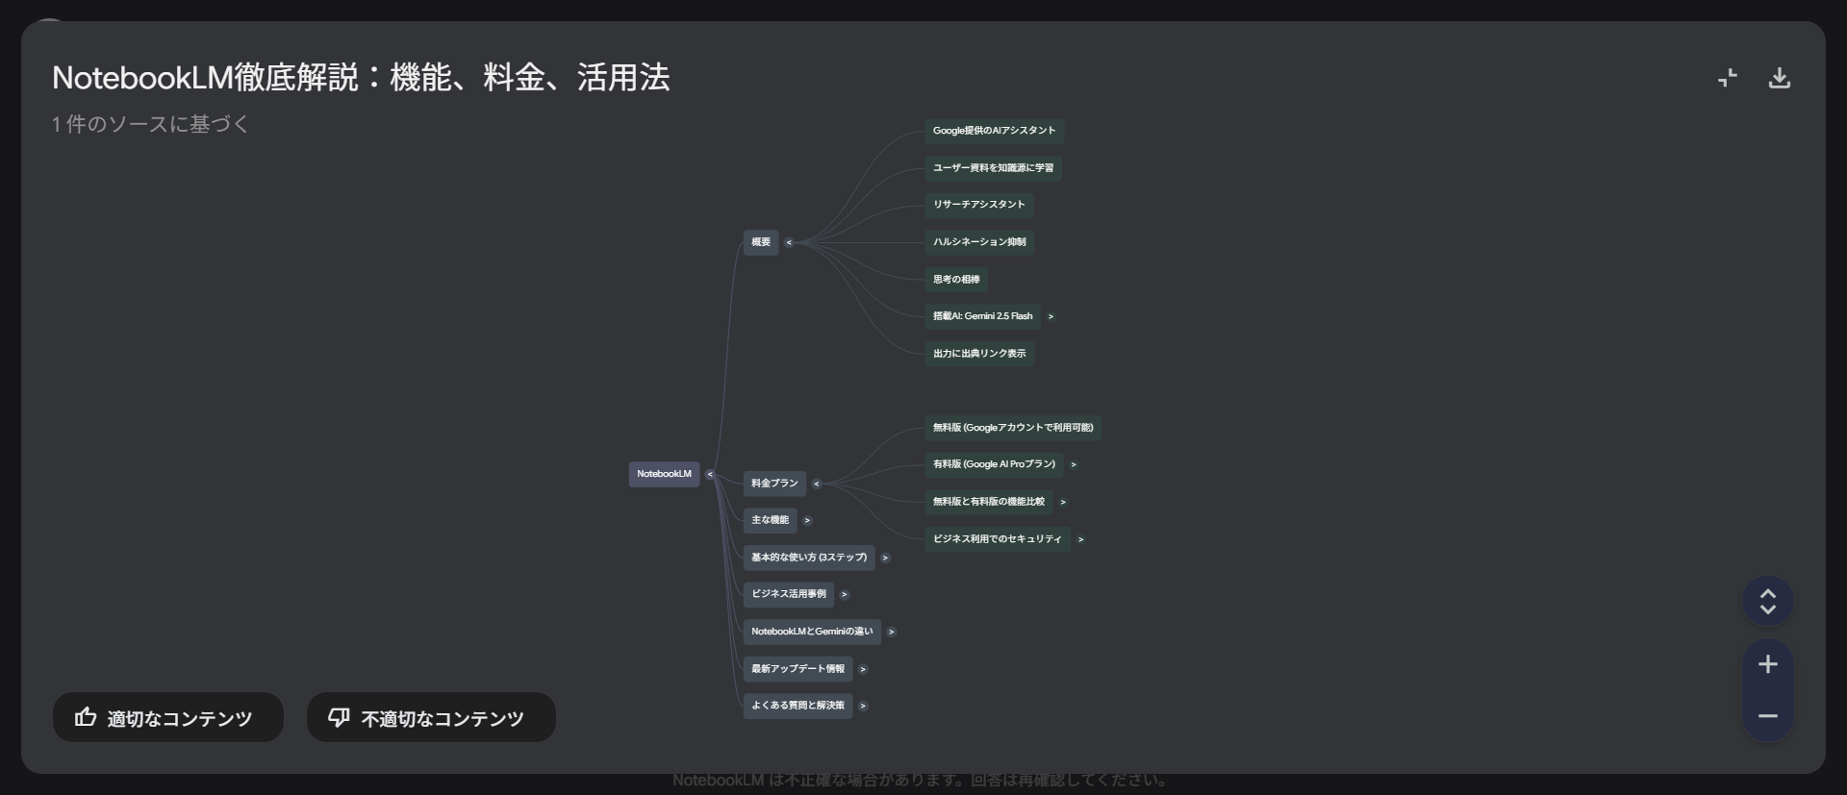This screenshot has height=795, width=1847.
Task: Click the 思考の相棒 node
Action: 956,280
